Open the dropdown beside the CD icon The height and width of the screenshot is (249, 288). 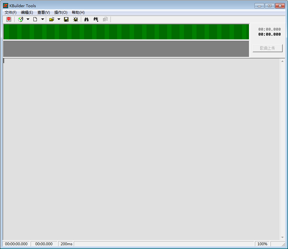coord(28,19)
